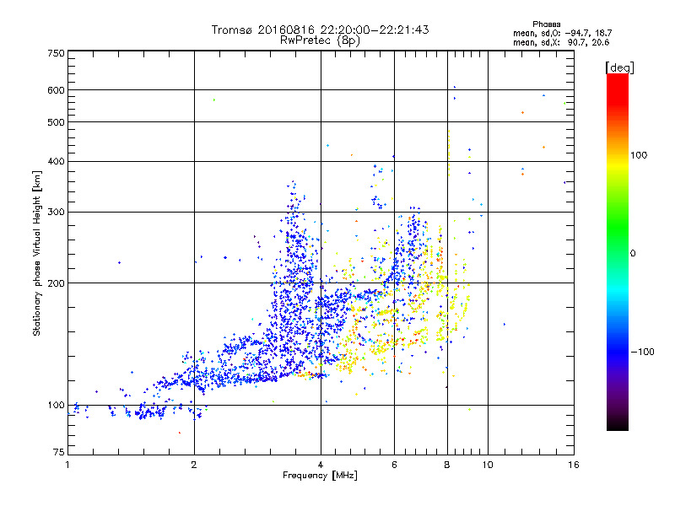Click the y-axis tick label '750'
675x506 pixels.
[x=56, y=53]
